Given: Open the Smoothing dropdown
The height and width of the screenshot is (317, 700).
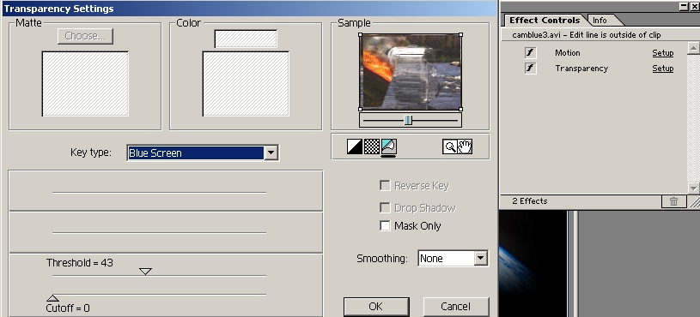Looking at the screenshot, I should pyautogui.click(x=453, y=258).
